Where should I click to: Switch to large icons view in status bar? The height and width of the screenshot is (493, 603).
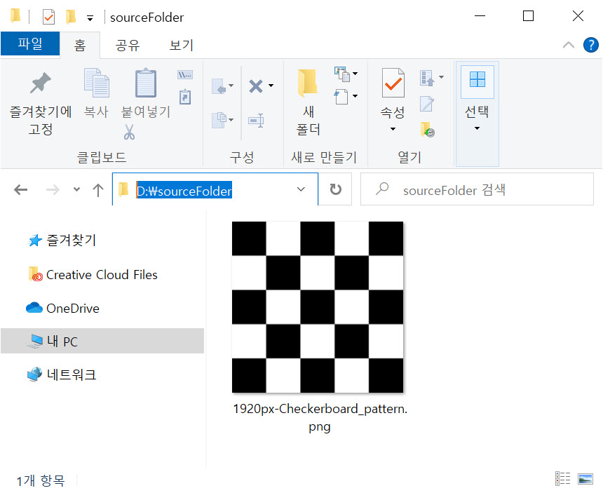coord(585,479)
